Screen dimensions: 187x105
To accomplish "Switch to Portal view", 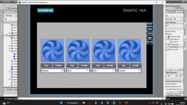I will pos(11,99).
